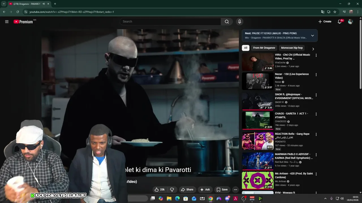Open REACTION Rofix Gang Rape thumbnail
Screen dimensions: 362x203
point(258,141)
